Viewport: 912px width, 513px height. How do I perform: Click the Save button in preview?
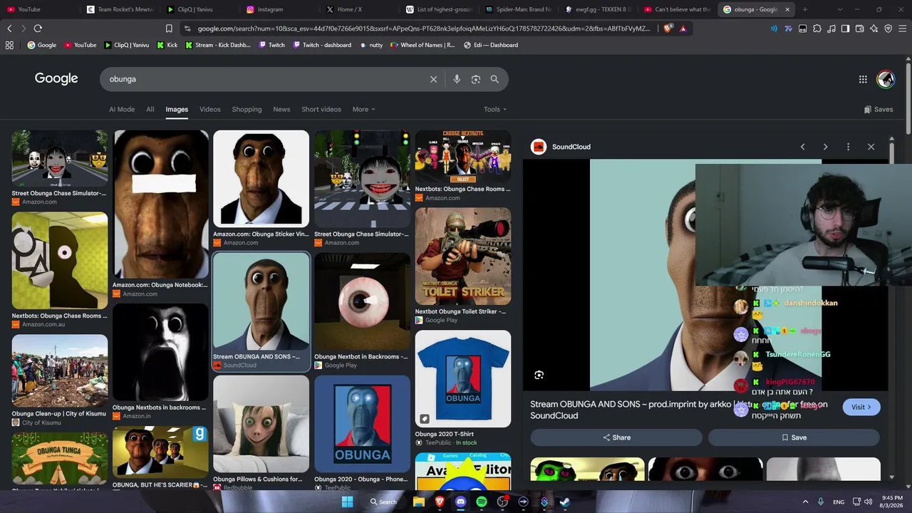pyautogui.click(x=794, y=437)
